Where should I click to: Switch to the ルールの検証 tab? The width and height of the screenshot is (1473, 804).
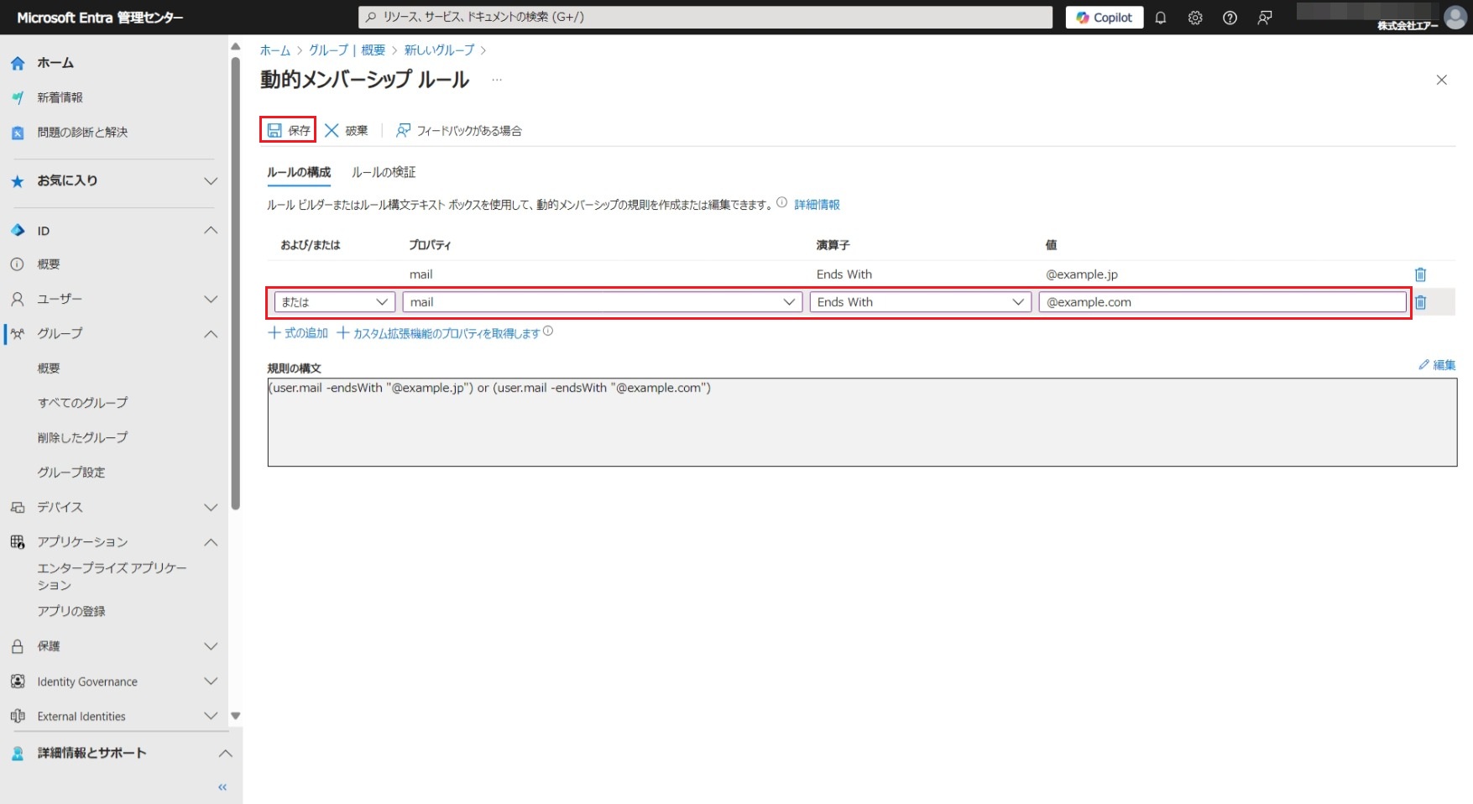click(384, 172)
